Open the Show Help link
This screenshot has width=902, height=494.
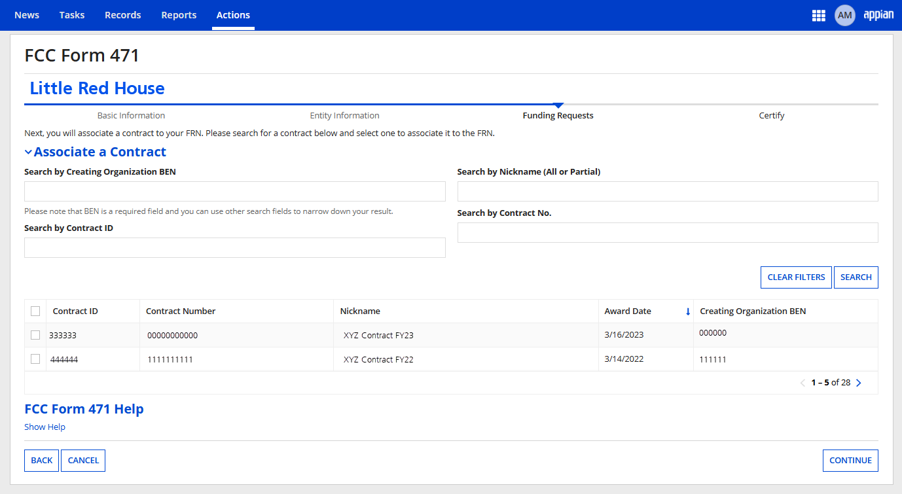tap(45, 427)
